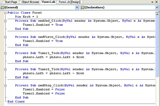The width and height of the screenshot is (160, 106).
Task: Click the icon beside (Declarations)
Action: point(83,8)
